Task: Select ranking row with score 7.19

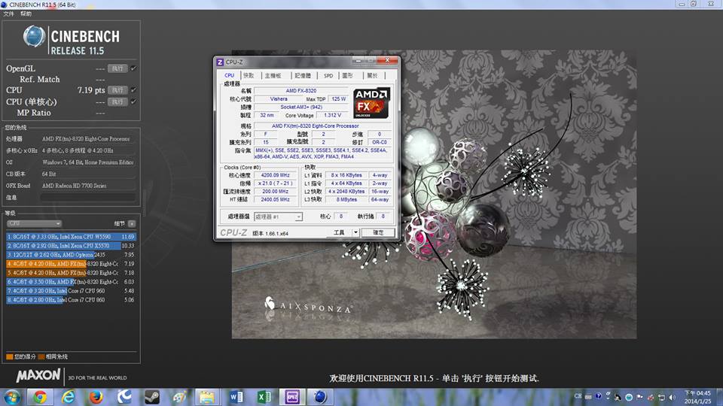Action: 71,264
